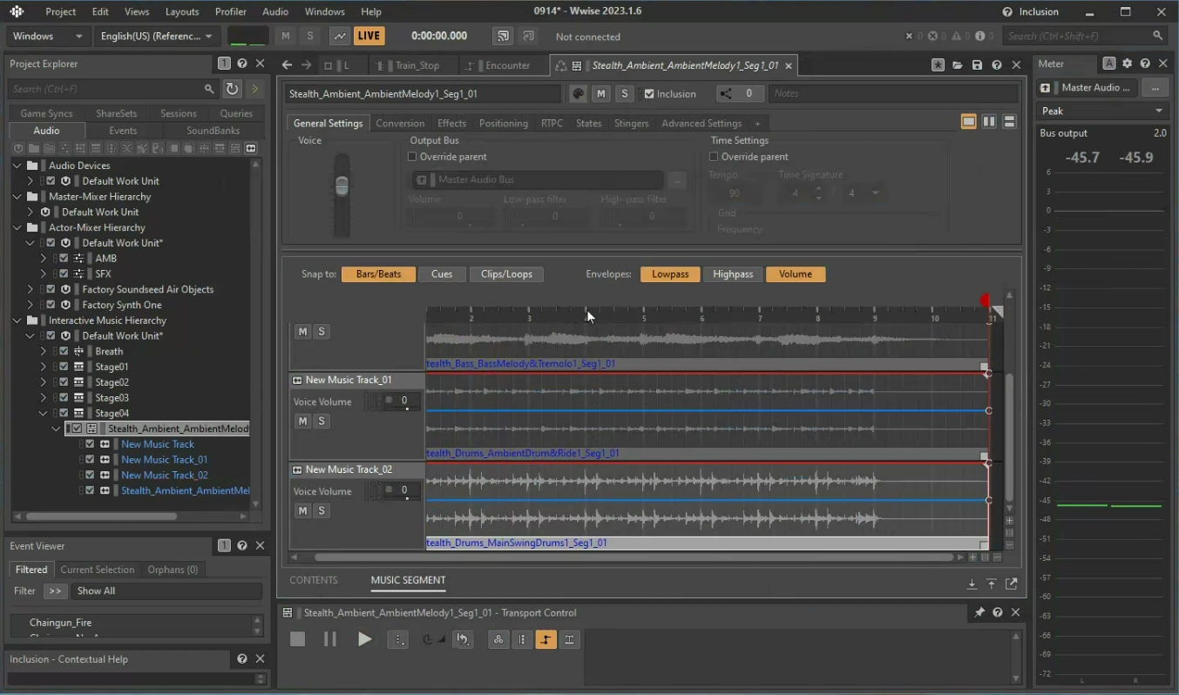This screenshot has width=1179, height=695.
Task: Open the Peak meter type dropdown
Action: 1102,111
